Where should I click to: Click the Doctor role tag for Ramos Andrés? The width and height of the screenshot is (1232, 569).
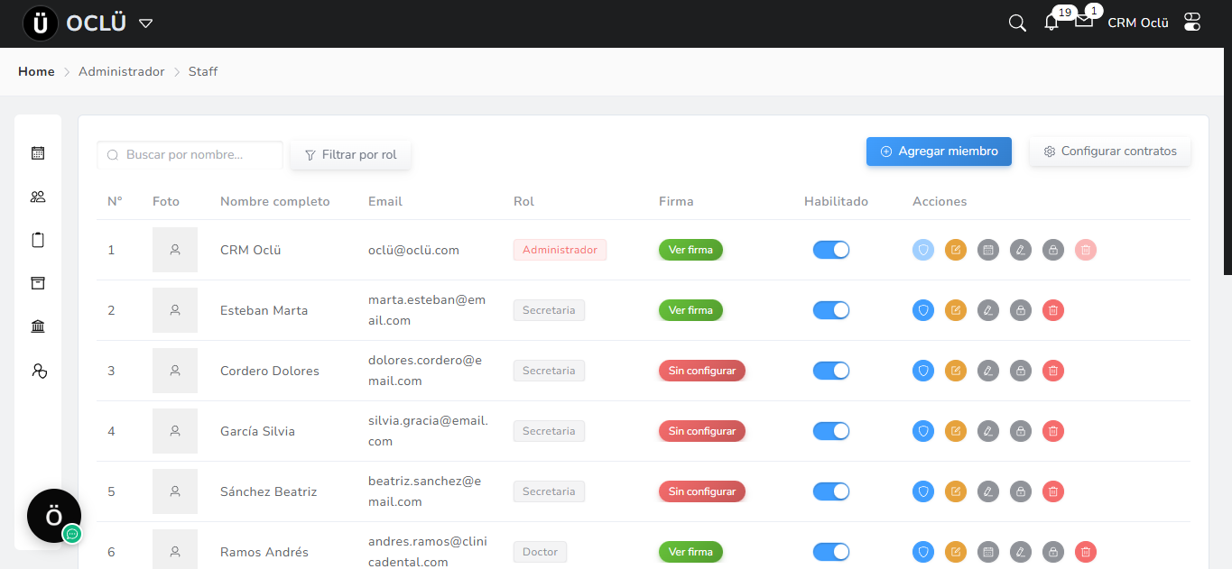coord(540,552)
